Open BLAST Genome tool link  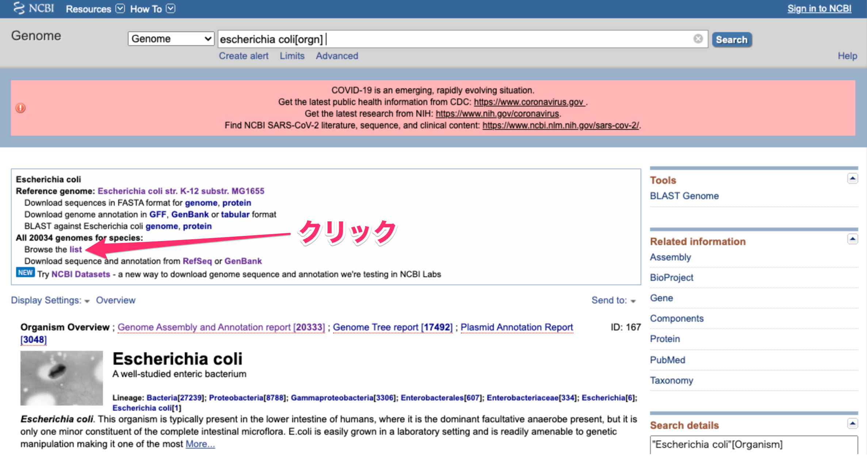pos(684,196)
